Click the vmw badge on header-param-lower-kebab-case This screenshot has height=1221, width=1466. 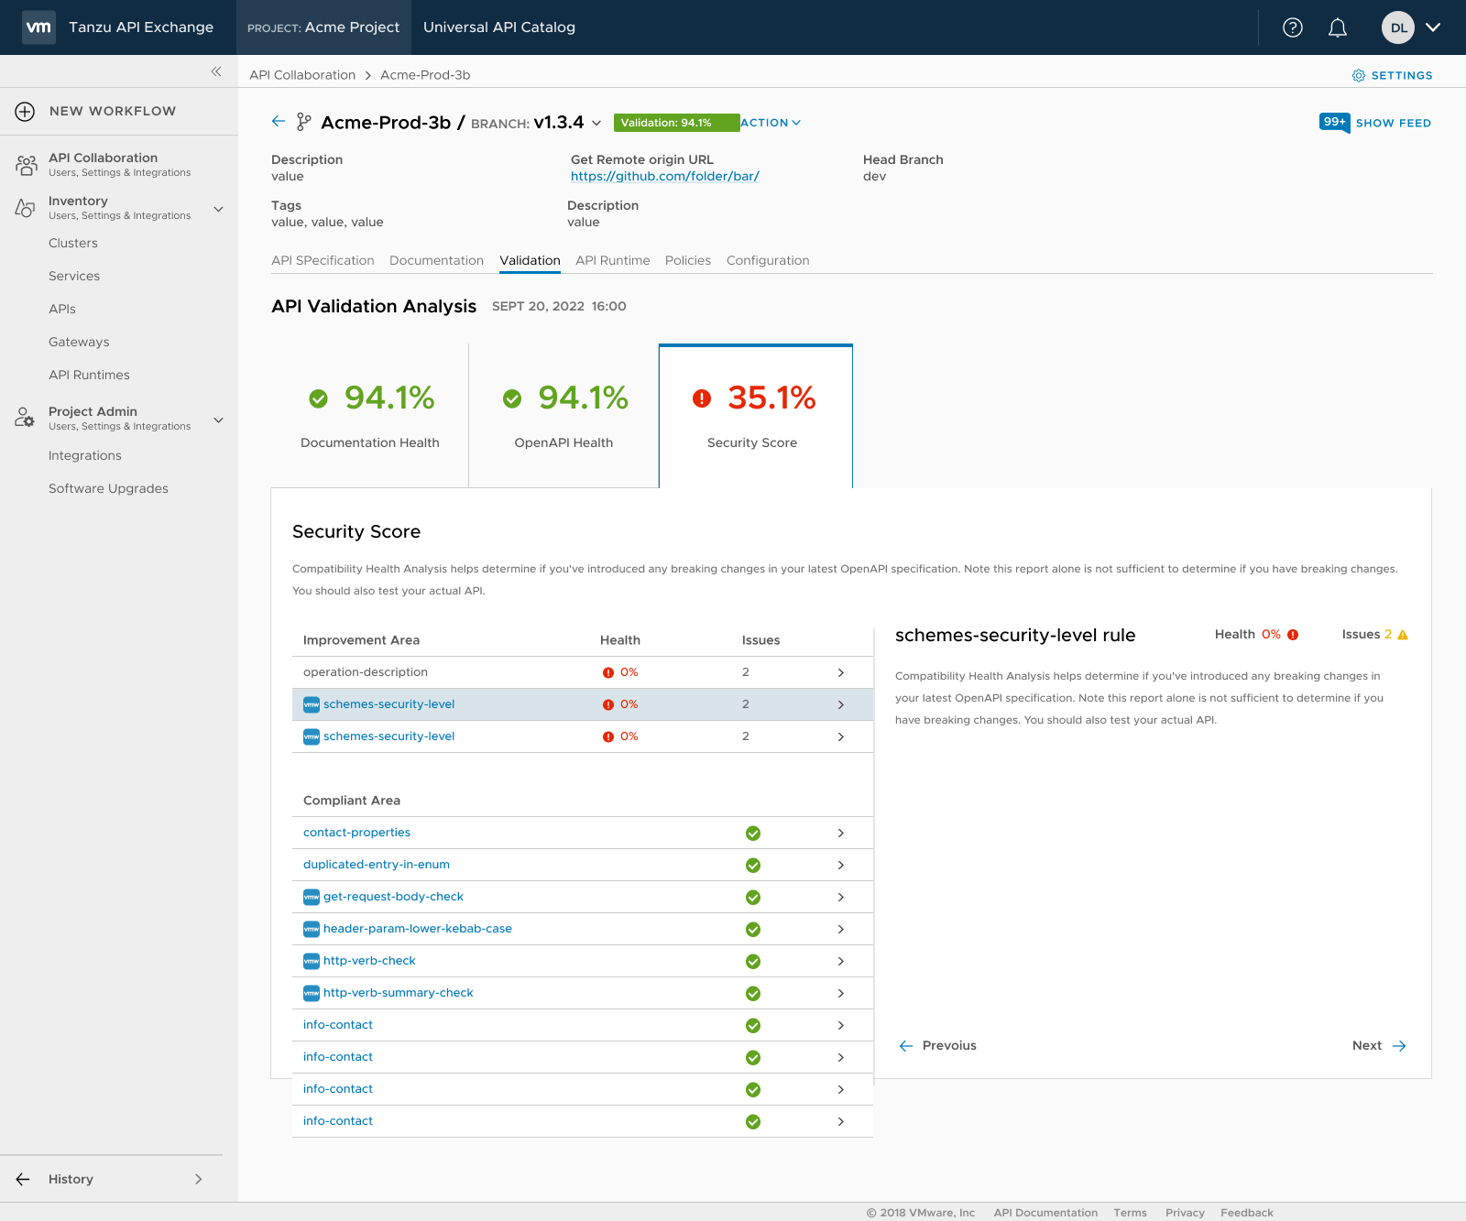tap(312, 929)
